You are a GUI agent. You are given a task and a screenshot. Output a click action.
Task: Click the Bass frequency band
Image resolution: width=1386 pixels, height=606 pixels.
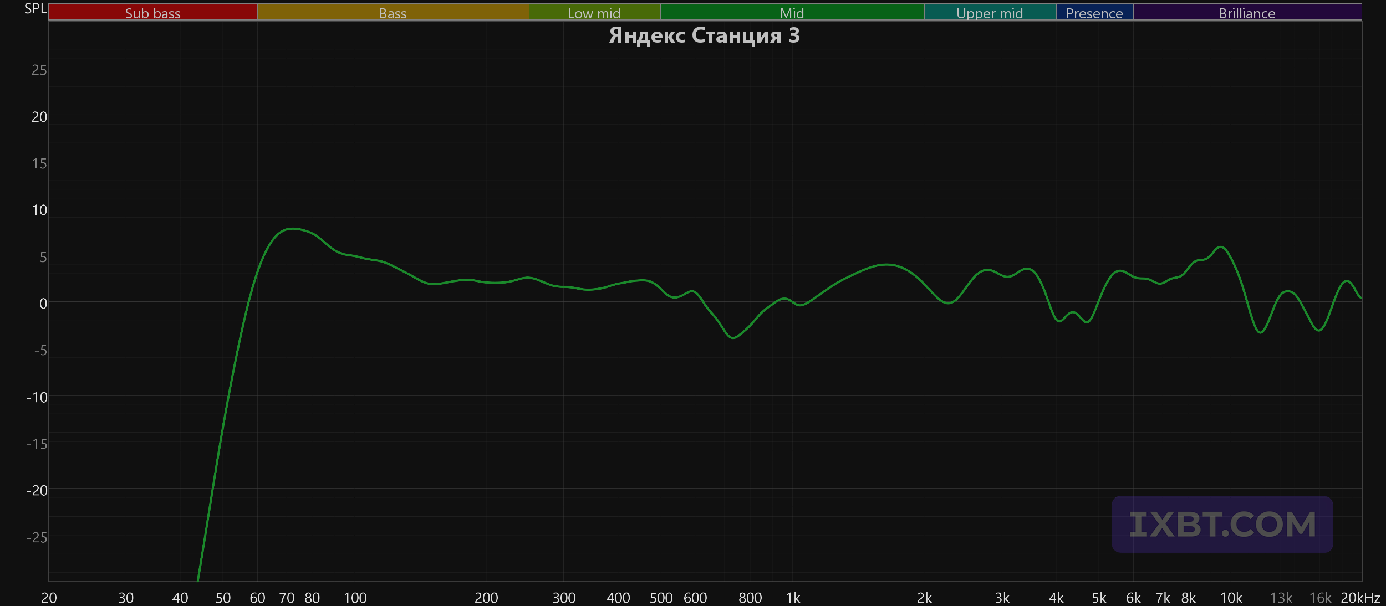pyautogui.click(x=393, y=12)
